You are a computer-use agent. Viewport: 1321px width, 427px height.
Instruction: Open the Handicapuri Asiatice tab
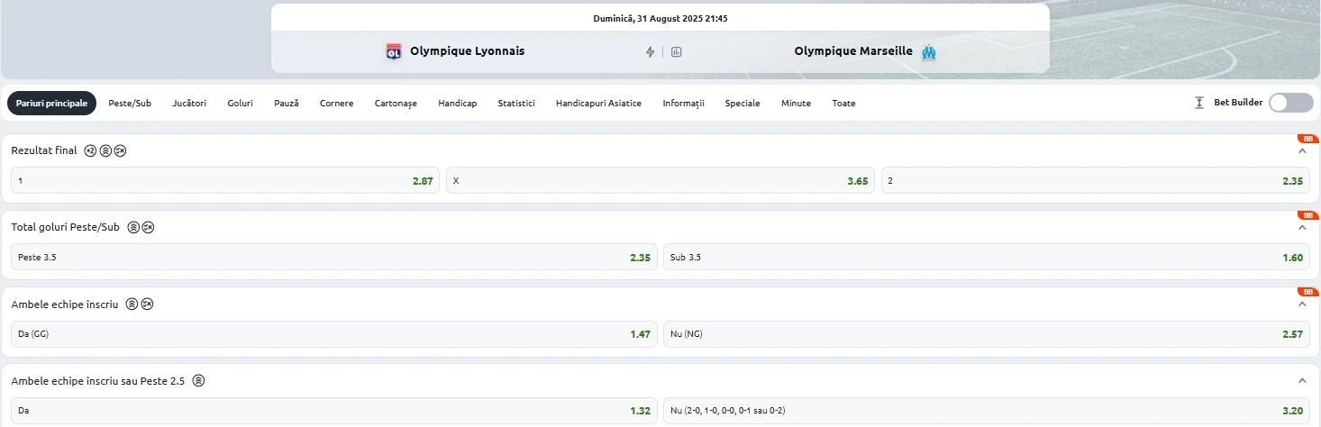click(598, 103)
